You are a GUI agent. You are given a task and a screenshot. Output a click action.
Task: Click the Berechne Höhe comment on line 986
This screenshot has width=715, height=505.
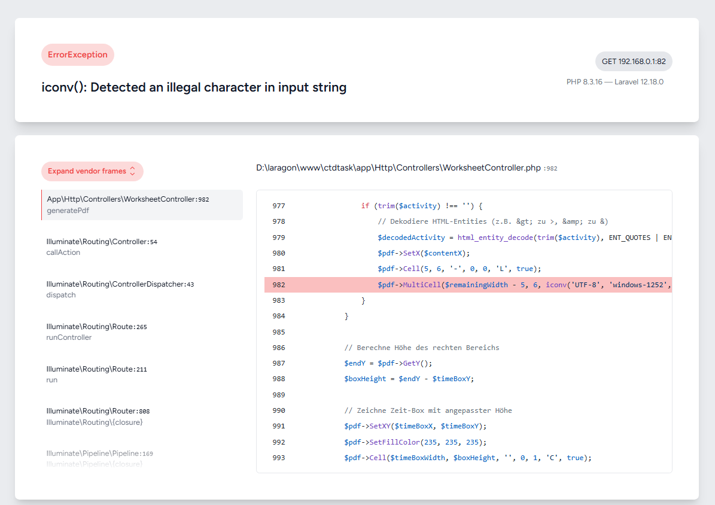[x=421, y=348]
